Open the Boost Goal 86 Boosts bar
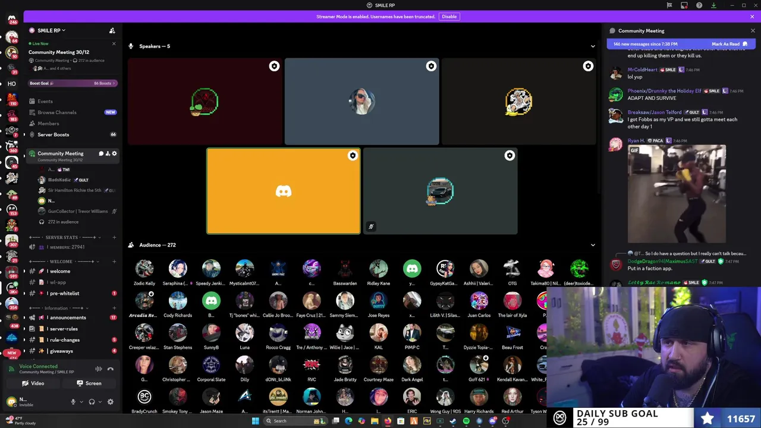The image size is (761, 428). 73,83
